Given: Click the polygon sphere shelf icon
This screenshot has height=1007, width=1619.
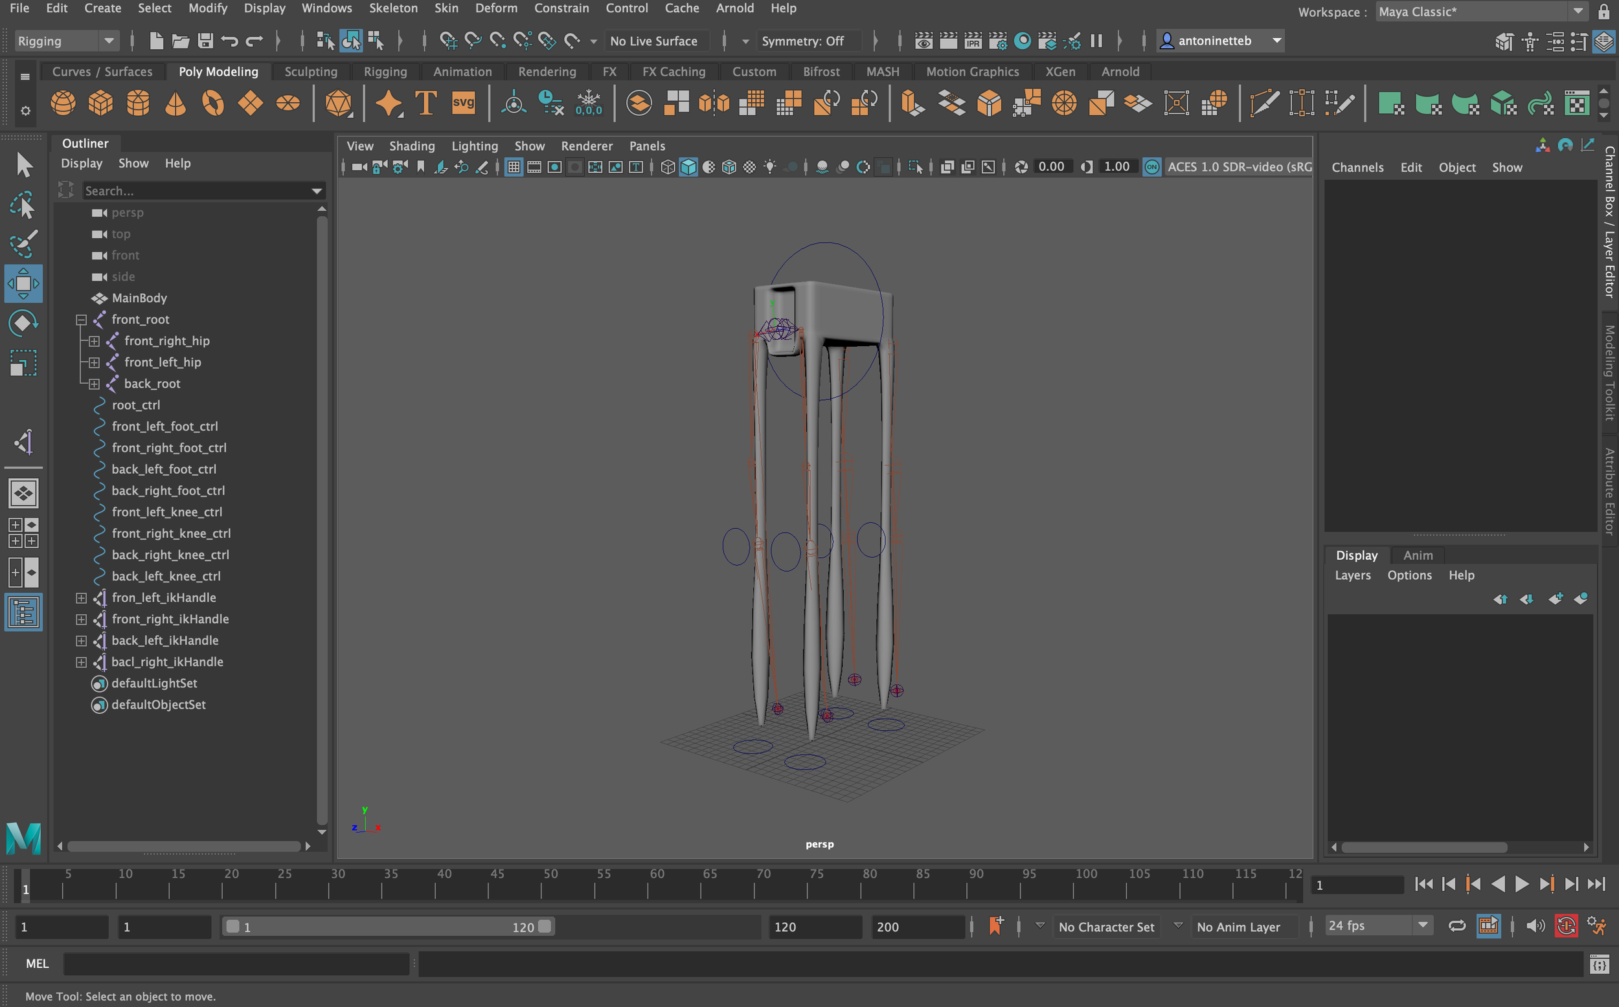Looking at the screenshot, I should (x=63, y=104).
